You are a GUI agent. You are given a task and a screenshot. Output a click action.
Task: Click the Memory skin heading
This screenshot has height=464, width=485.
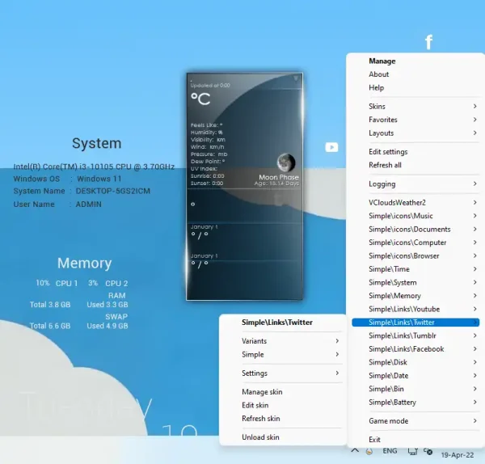click(84, 264)
